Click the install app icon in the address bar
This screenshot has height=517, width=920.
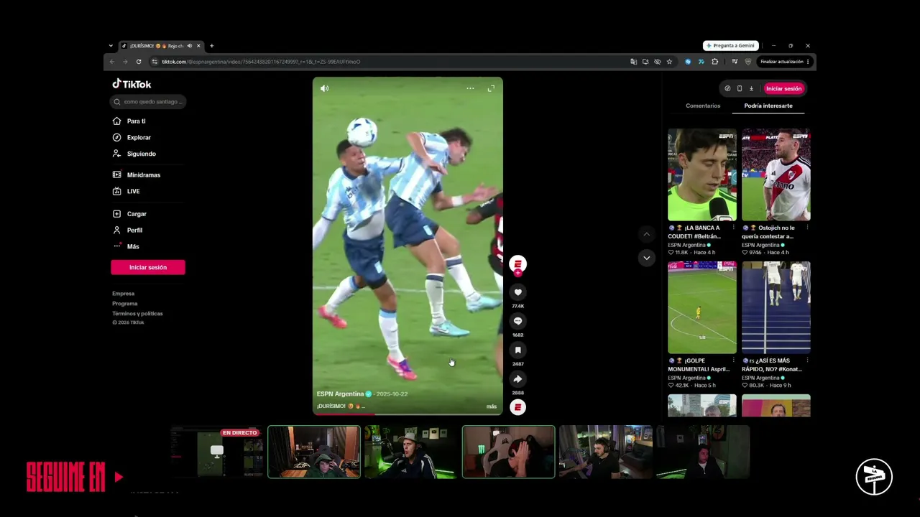(x=645, y=62)
